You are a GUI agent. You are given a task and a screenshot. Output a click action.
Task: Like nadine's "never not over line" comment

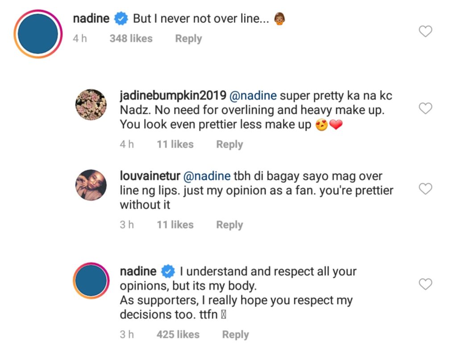click(x=426, y=31)
